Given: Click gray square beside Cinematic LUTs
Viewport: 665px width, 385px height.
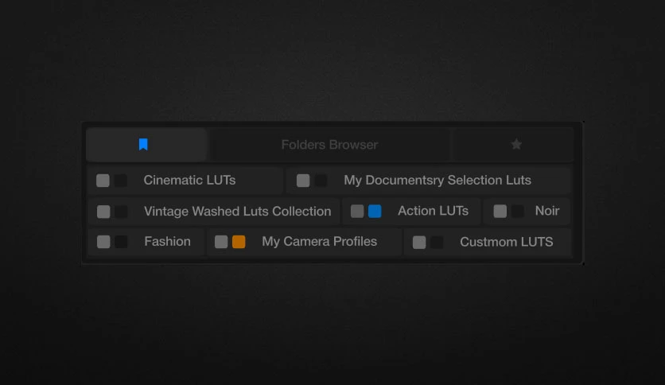Looking at the screenshot, I should point(103,181).
